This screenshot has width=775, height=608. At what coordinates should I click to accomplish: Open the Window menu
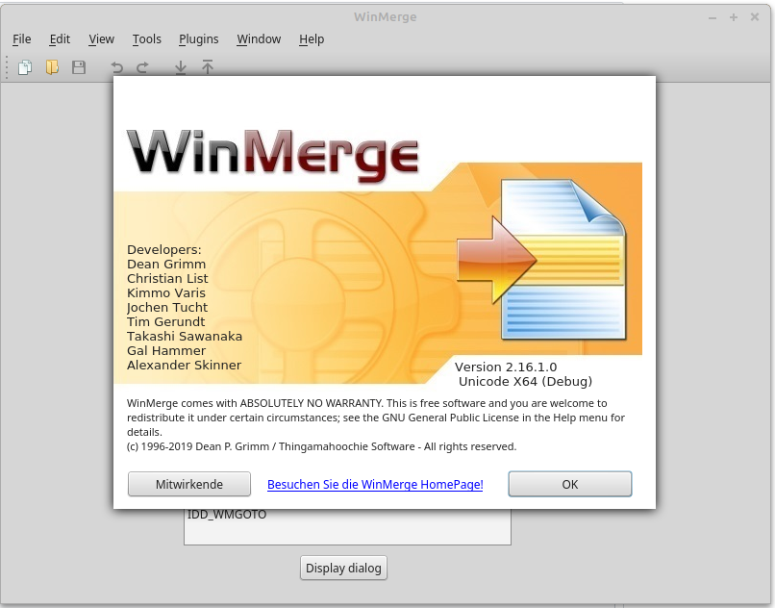pos(259,39)
